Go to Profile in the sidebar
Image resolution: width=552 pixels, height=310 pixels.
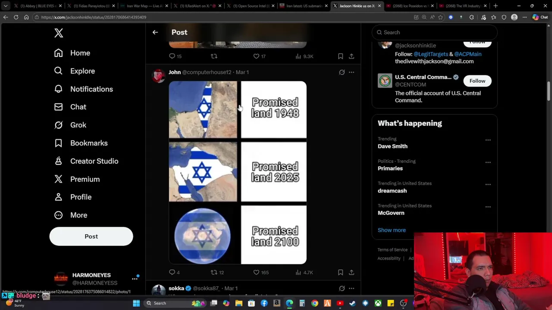click(72, 197)
